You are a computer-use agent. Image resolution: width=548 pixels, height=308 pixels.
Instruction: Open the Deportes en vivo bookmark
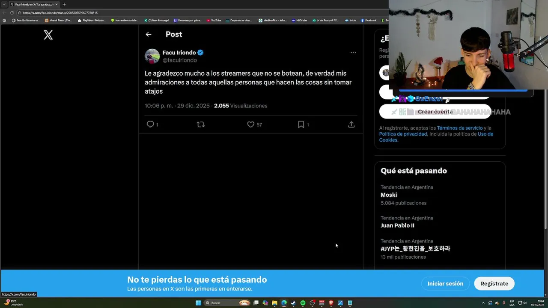(239, 21)
